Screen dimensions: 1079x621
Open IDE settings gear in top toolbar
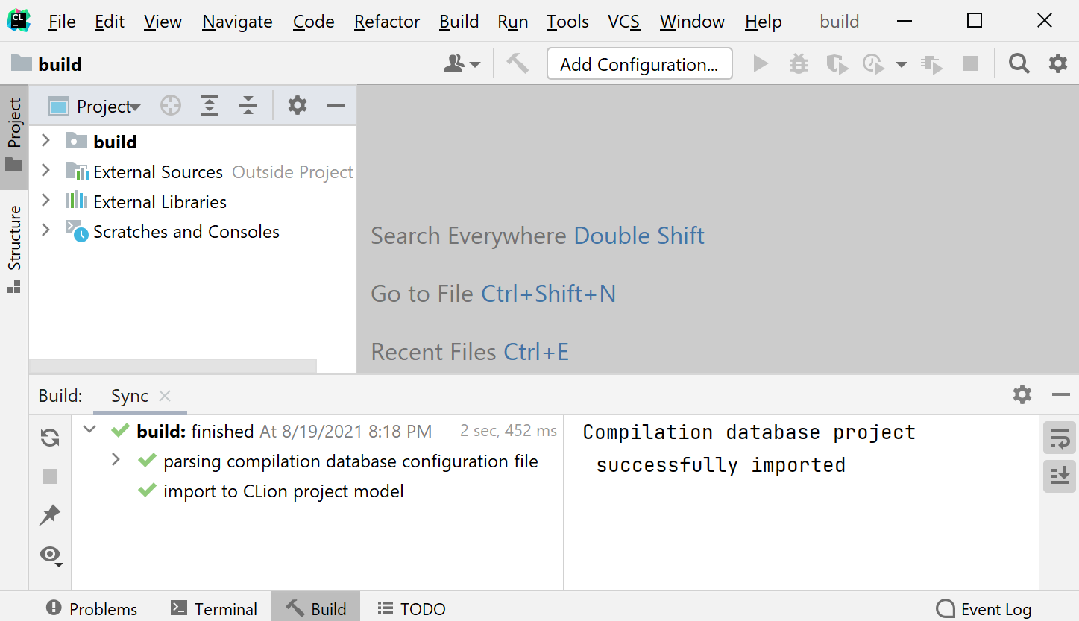(1057, 64)
